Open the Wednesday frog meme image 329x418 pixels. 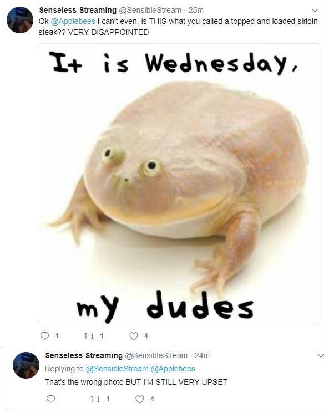pyautogui.click(x=179, y=183)
